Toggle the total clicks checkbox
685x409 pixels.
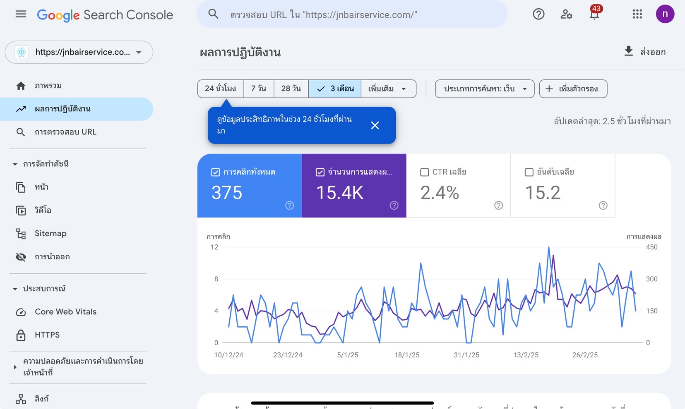tap(216, 172)
